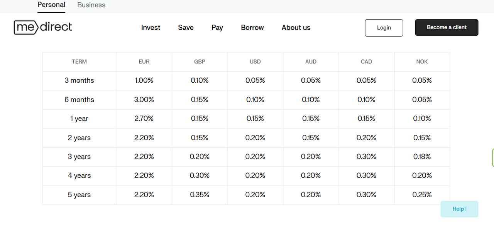
Task: Open the Save menu
Action: [x=186, y=28]
